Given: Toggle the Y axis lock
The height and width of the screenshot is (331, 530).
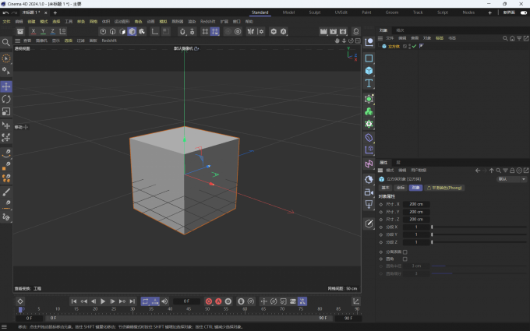Looking at the screenshot, I should (43, 31).
